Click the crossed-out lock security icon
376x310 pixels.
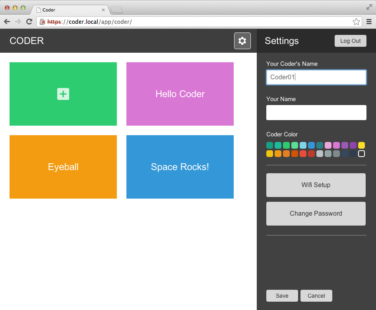click(43, 22)
